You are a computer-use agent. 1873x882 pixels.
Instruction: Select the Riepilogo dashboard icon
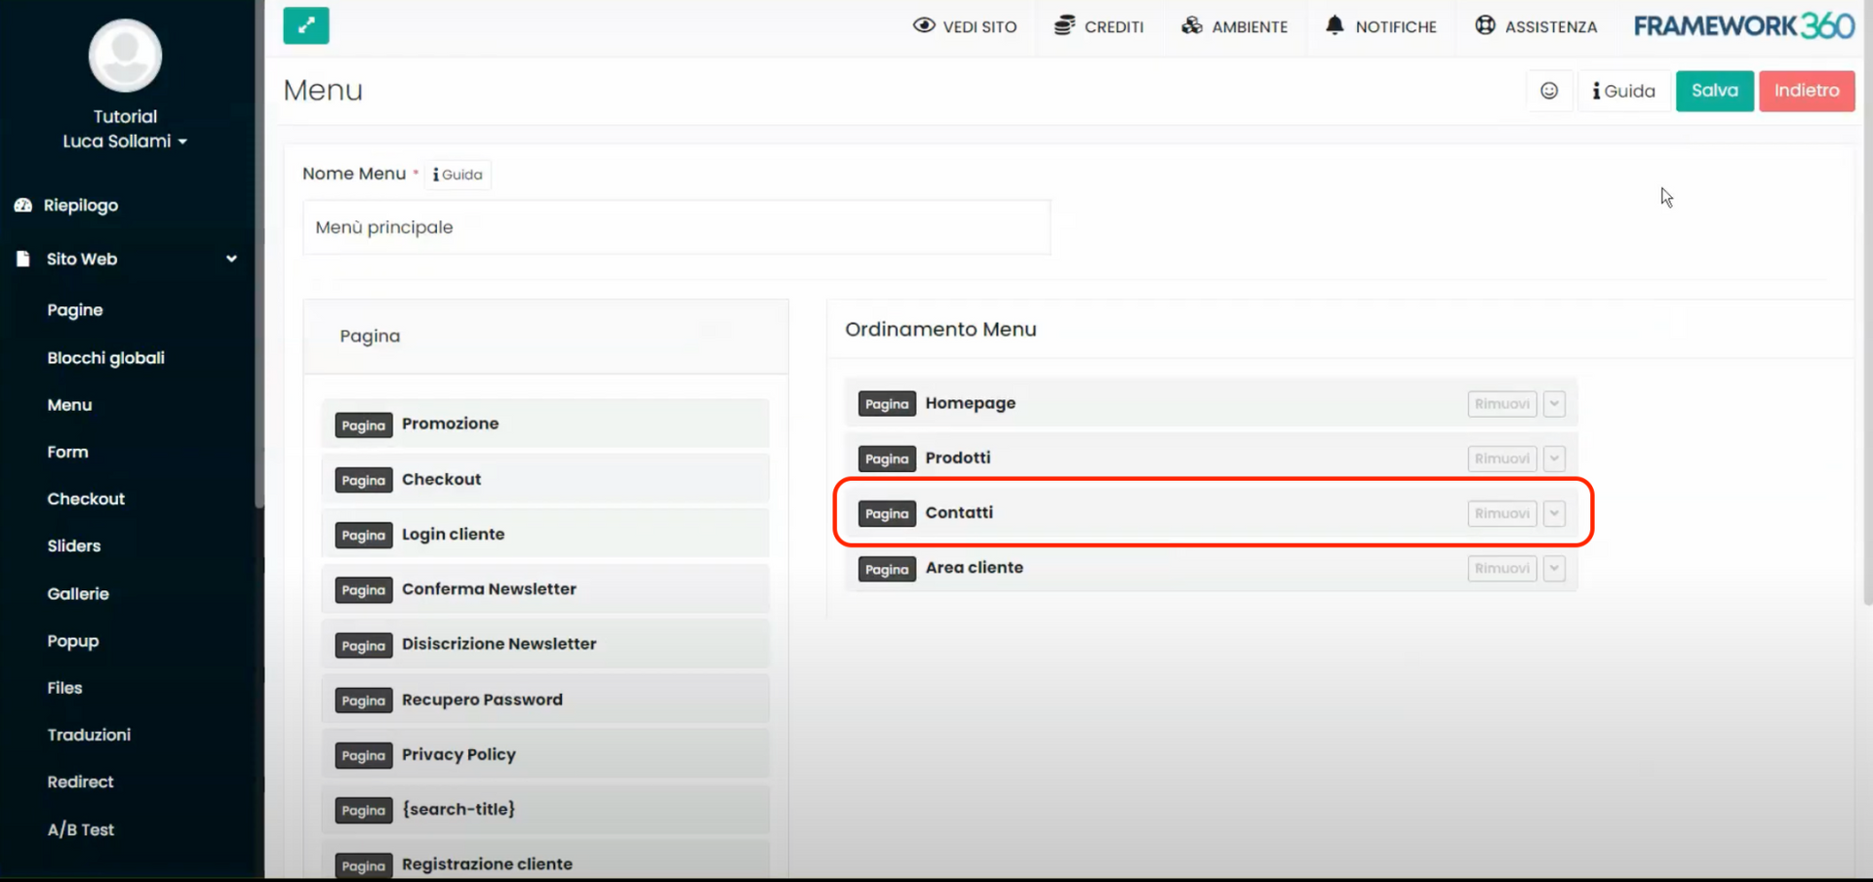coord(22,205)
